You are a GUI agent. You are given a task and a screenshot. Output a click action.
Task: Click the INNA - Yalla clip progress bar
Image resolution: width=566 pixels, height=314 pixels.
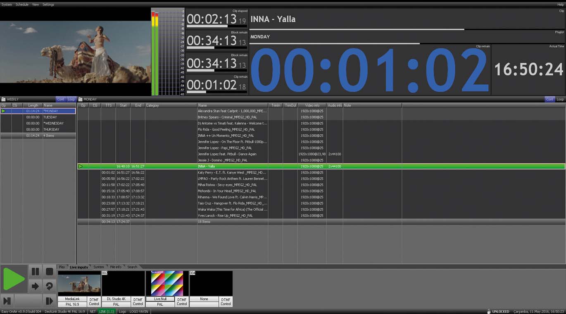(407, 29)
